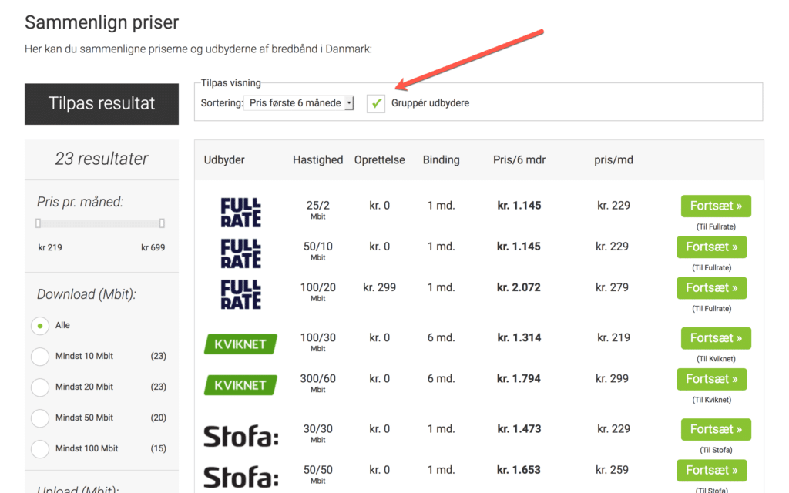Click the Stofa logo in the 30/30 Mbit row
The image size is (789, 493).
click(240, 435)
